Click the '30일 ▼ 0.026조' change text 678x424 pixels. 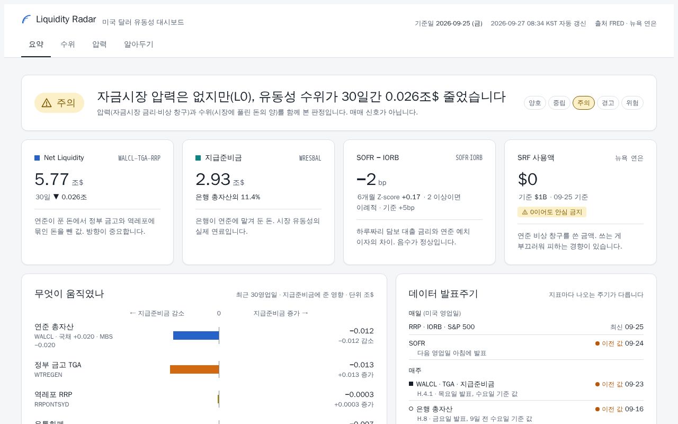(61, 197)
